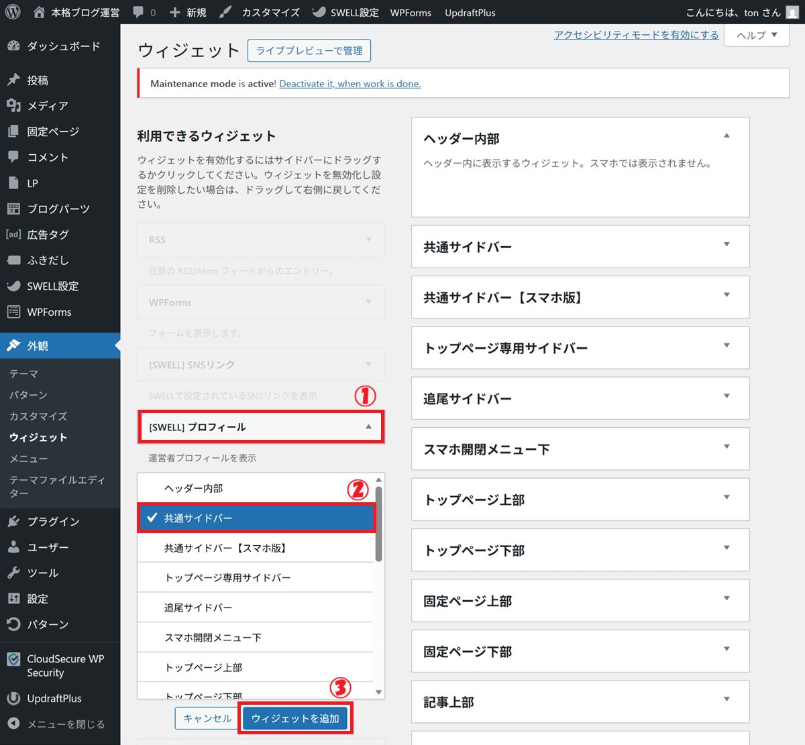Open the ヘルプ dropdown tab
The image size is (805, 745).
[x=757, y=35]
